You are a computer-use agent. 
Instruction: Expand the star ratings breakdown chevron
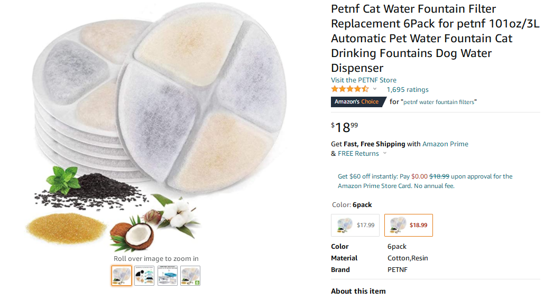click(375, 89)
